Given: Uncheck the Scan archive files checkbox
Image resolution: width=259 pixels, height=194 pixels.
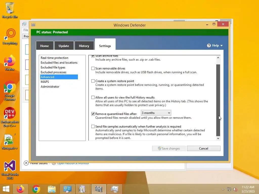Looking at the screenshot, I should point(93,56).
